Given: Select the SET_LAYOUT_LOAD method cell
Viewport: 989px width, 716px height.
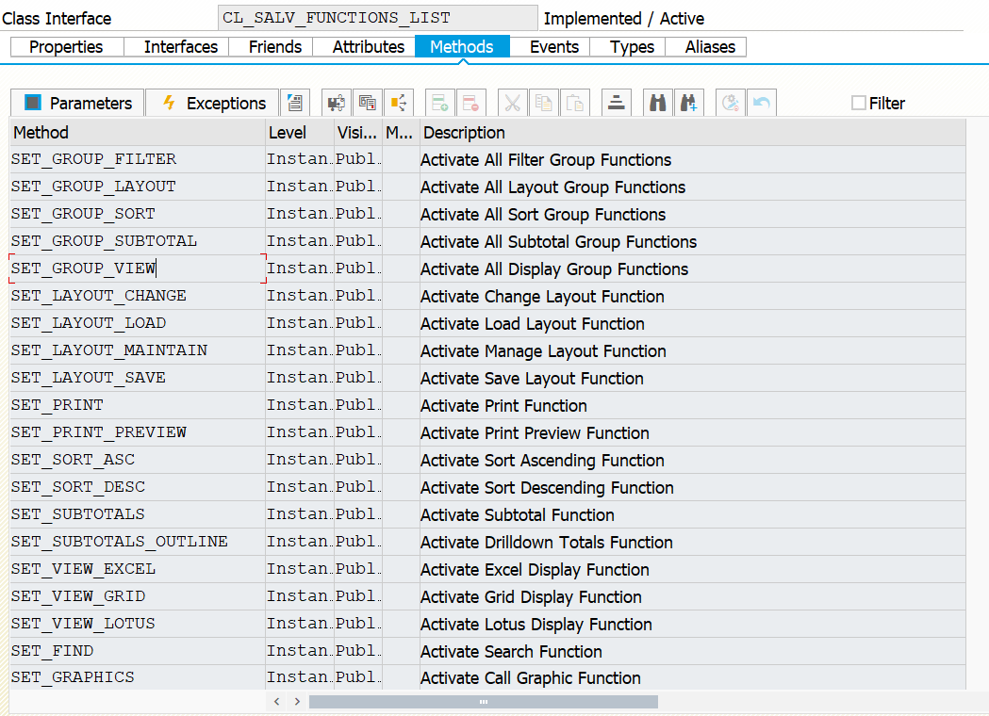Looking at the screenshot, I should 138,323.
